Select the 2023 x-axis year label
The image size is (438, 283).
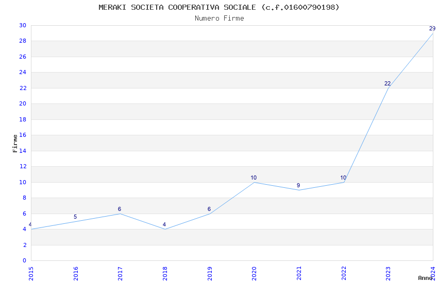tap(389, 274)
